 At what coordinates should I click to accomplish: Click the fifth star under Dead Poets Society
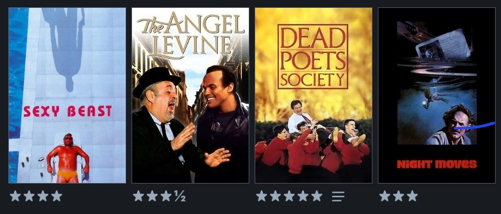[317, 196]
